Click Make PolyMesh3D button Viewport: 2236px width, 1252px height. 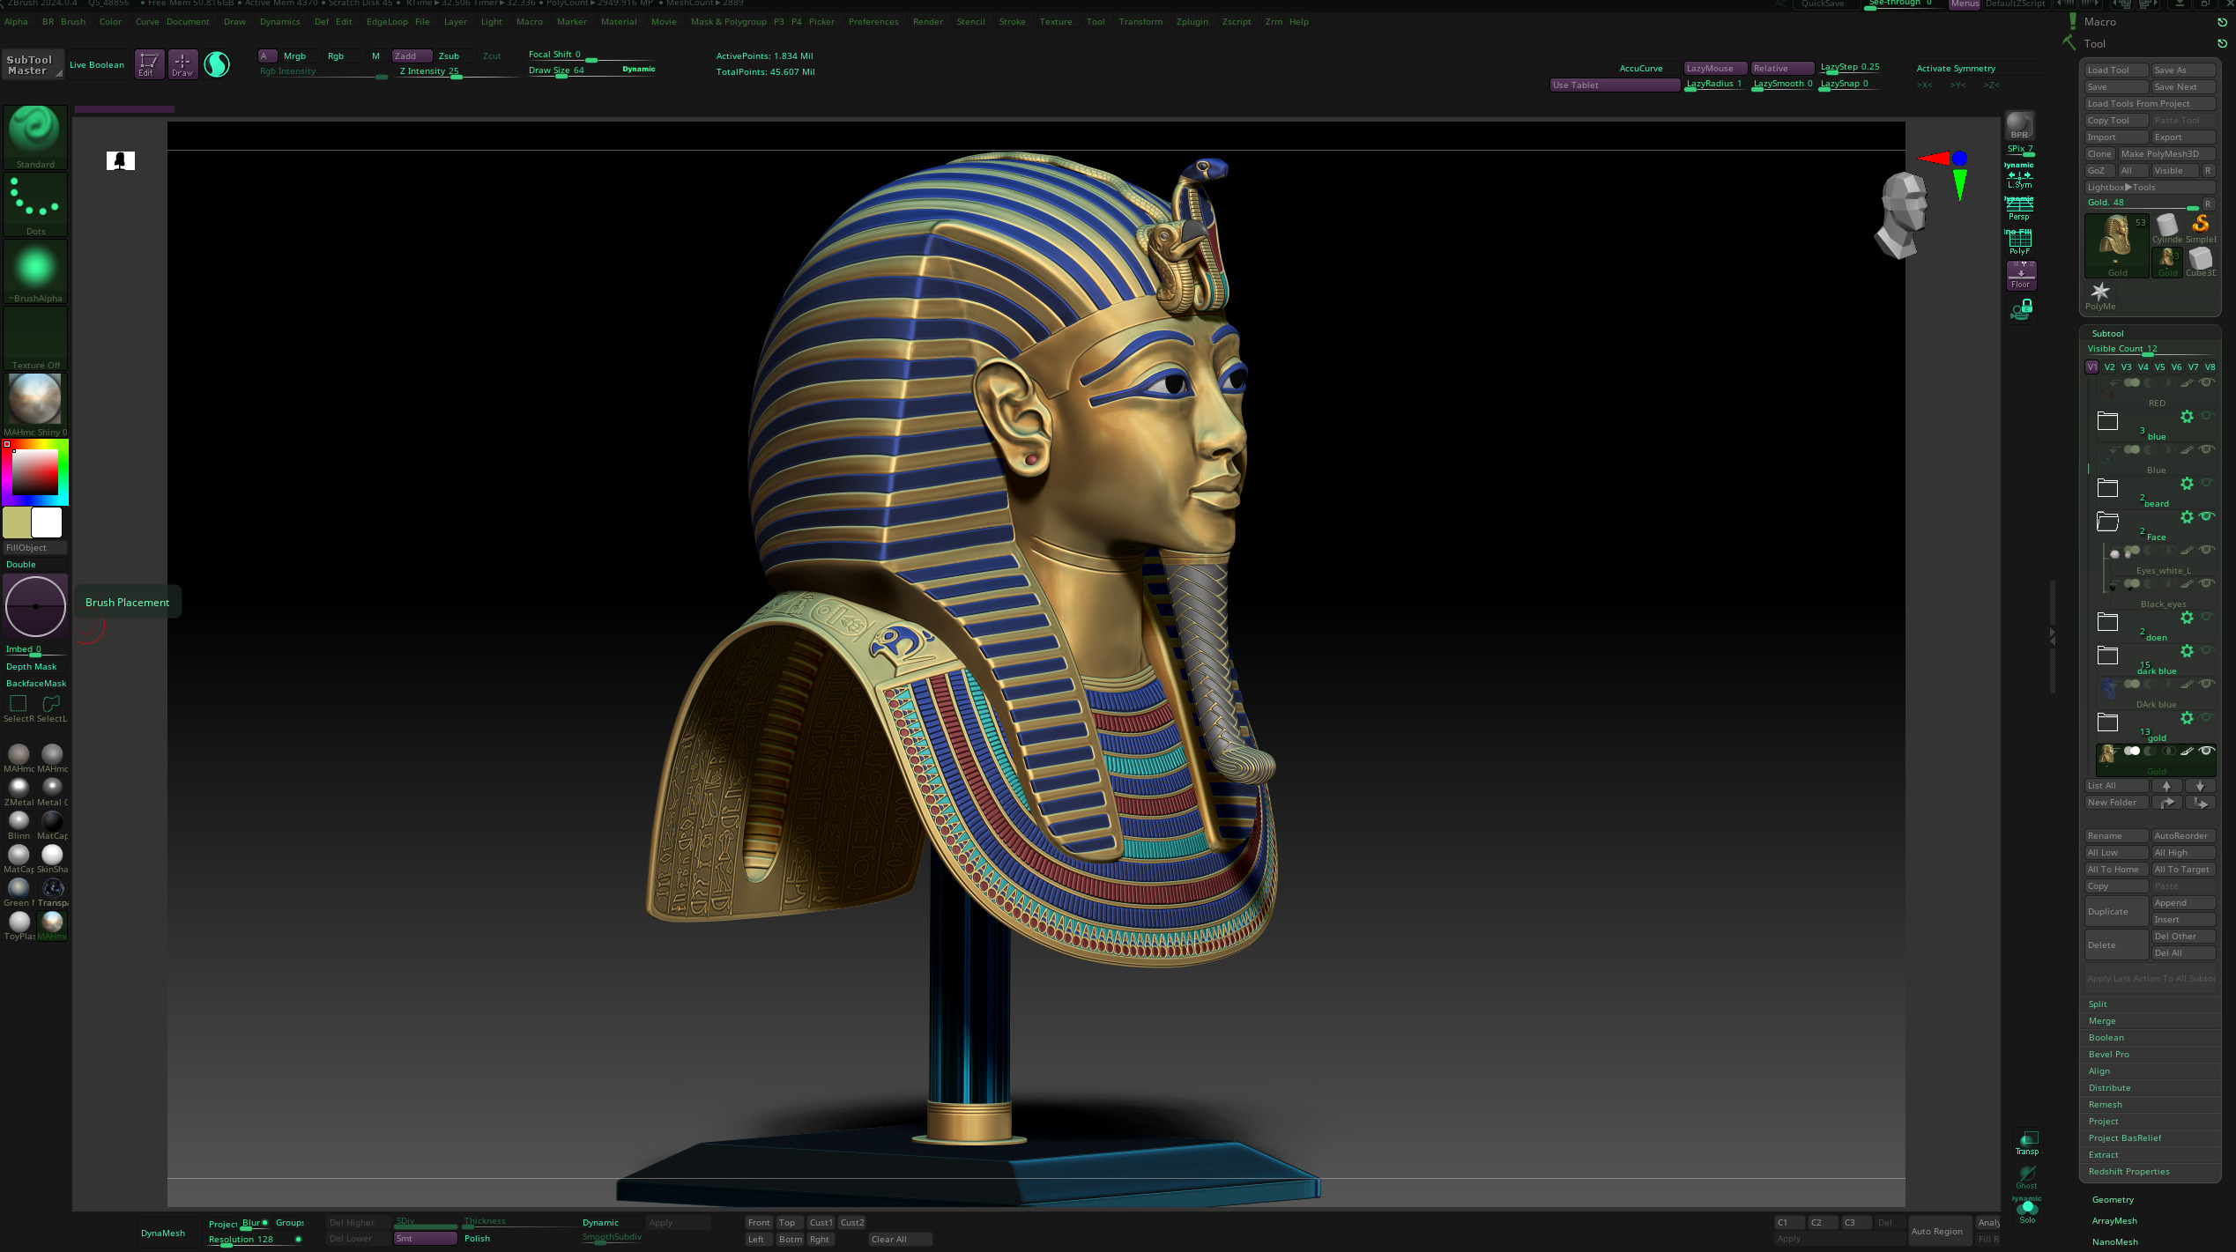[x=2166, y=154]
